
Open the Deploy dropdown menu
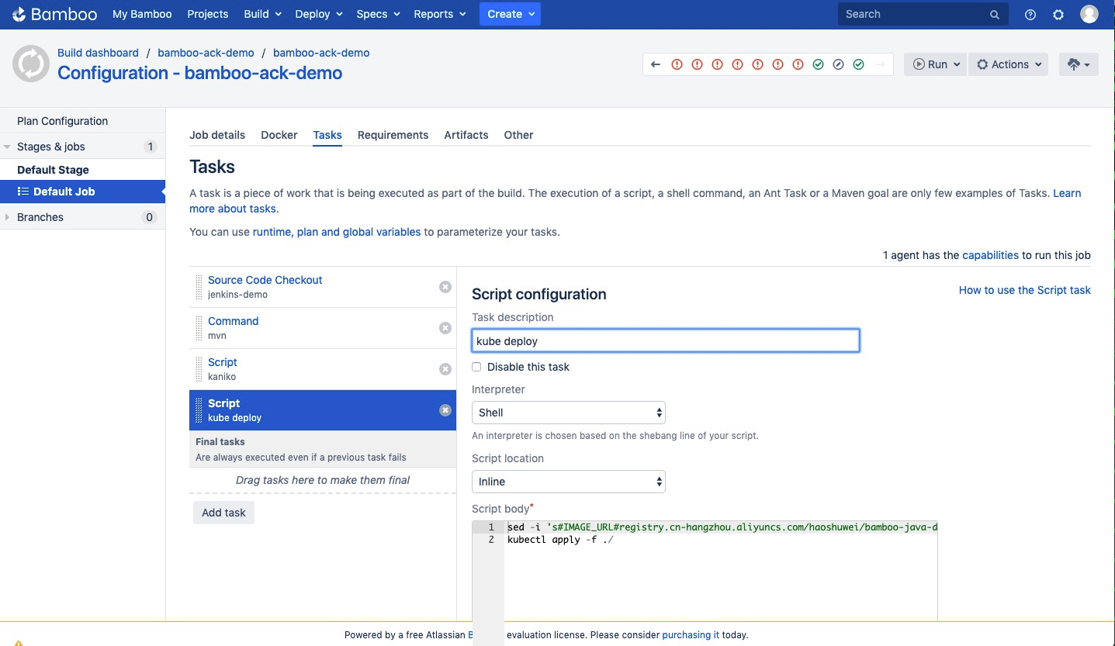coord(319,14)
